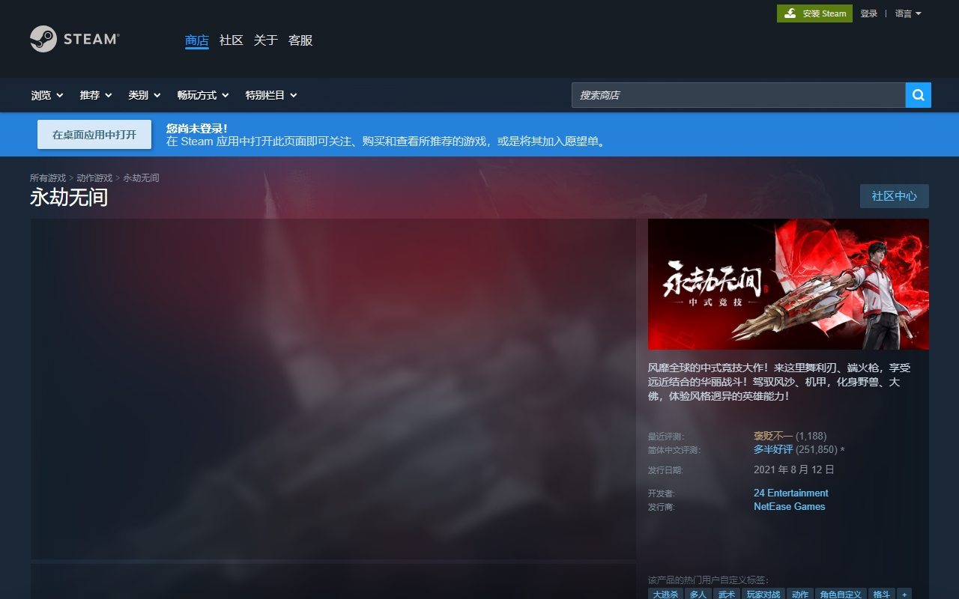Screen dimensions: 959x599
Task: Click the plus button to add tags
Action: [904, 594]
